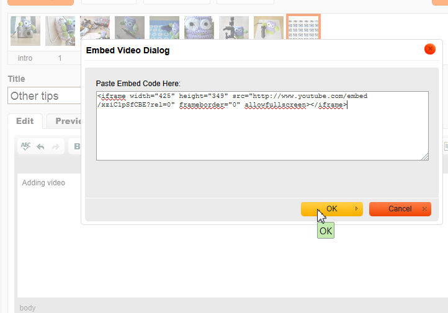
Task: Click inside the Paste Embed Code textarea
Action: [x=262, y=126]
